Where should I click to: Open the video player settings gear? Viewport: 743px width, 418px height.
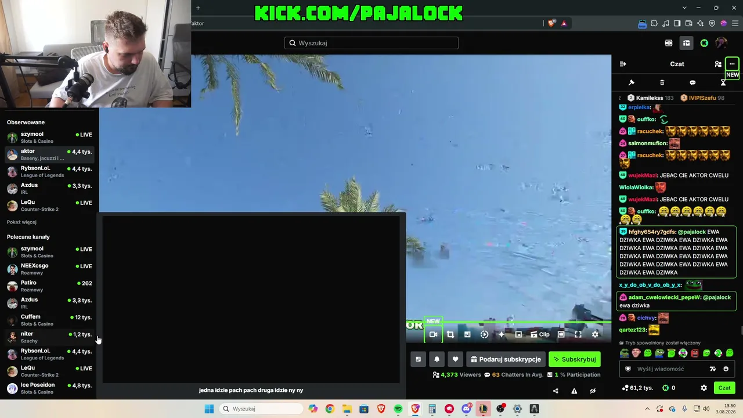(595, 334)
